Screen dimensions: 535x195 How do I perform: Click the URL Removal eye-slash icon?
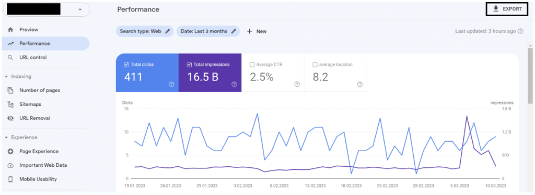(x=10, y=118)
